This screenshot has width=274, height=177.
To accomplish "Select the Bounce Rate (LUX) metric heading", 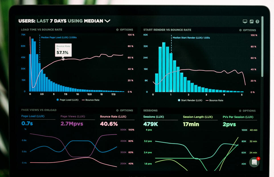I will [x=113, y=116].
